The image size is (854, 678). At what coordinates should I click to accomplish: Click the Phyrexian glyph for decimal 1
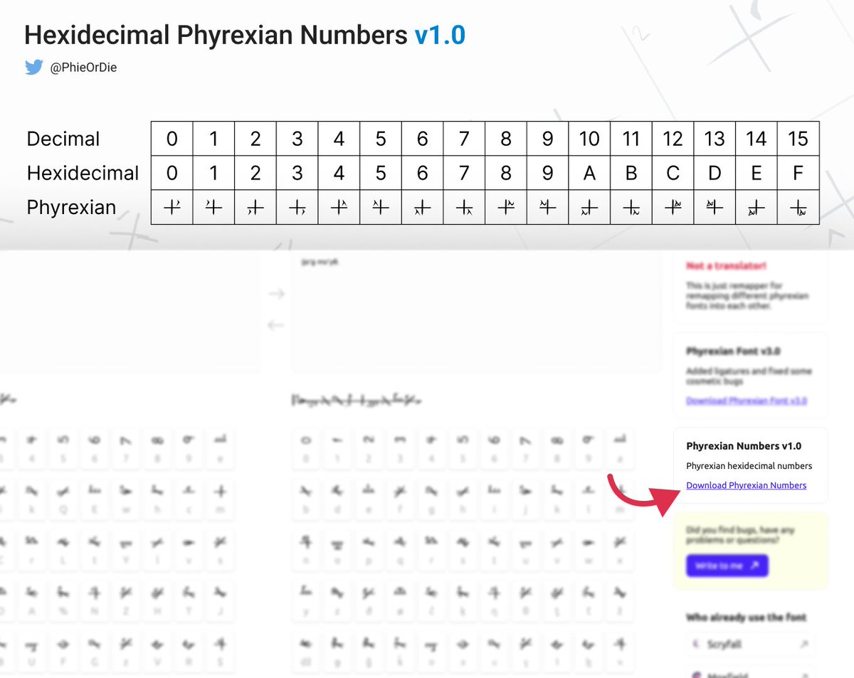click(213, 207)
